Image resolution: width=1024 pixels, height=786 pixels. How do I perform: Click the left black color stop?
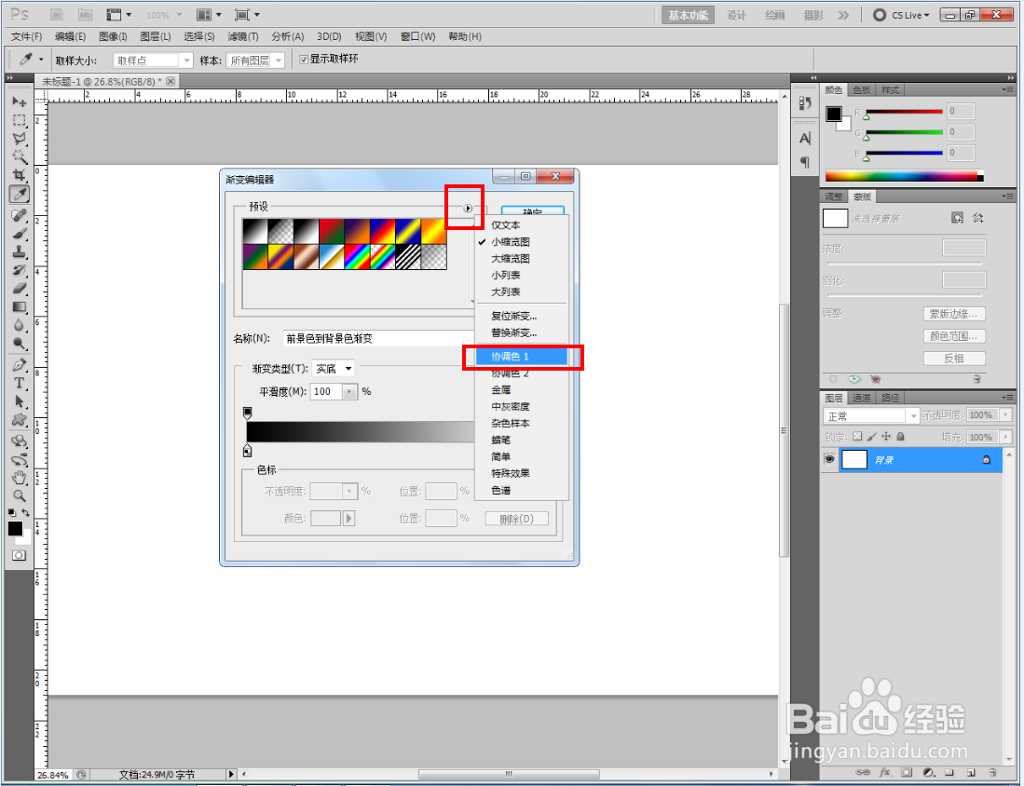click(247, 451)
